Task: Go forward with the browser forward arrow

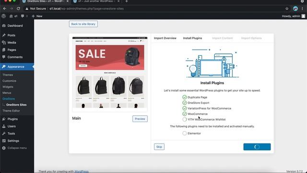Action: click(x=12, y=9)
